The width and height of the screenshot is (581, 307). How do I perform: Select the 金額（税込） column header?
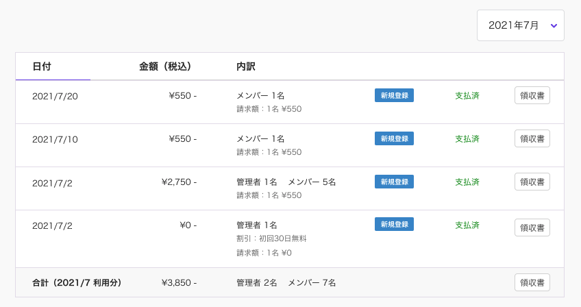pyautogui.click(x=165, y=66)
